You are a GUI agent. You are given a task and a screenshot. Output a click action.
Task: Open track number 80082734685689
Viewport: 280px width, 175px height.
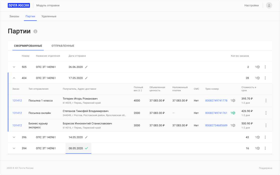[216, 125]
